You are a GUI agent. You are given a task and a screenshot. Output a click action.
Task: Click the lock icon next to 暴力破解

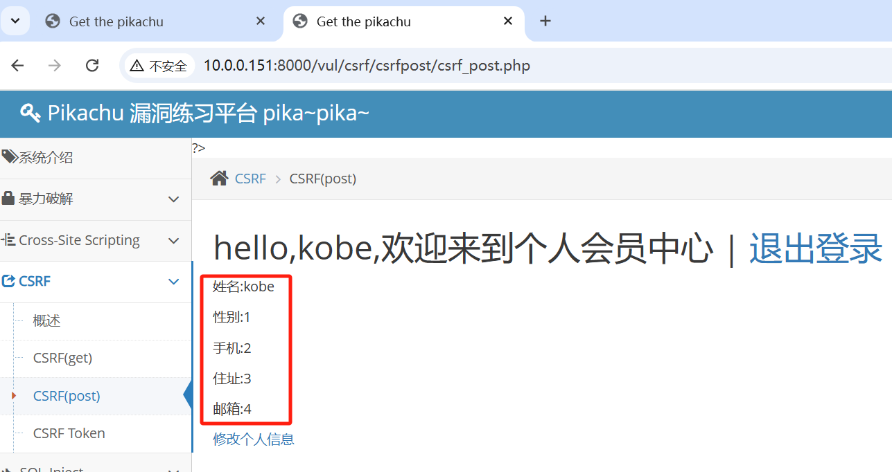(9, 199)
